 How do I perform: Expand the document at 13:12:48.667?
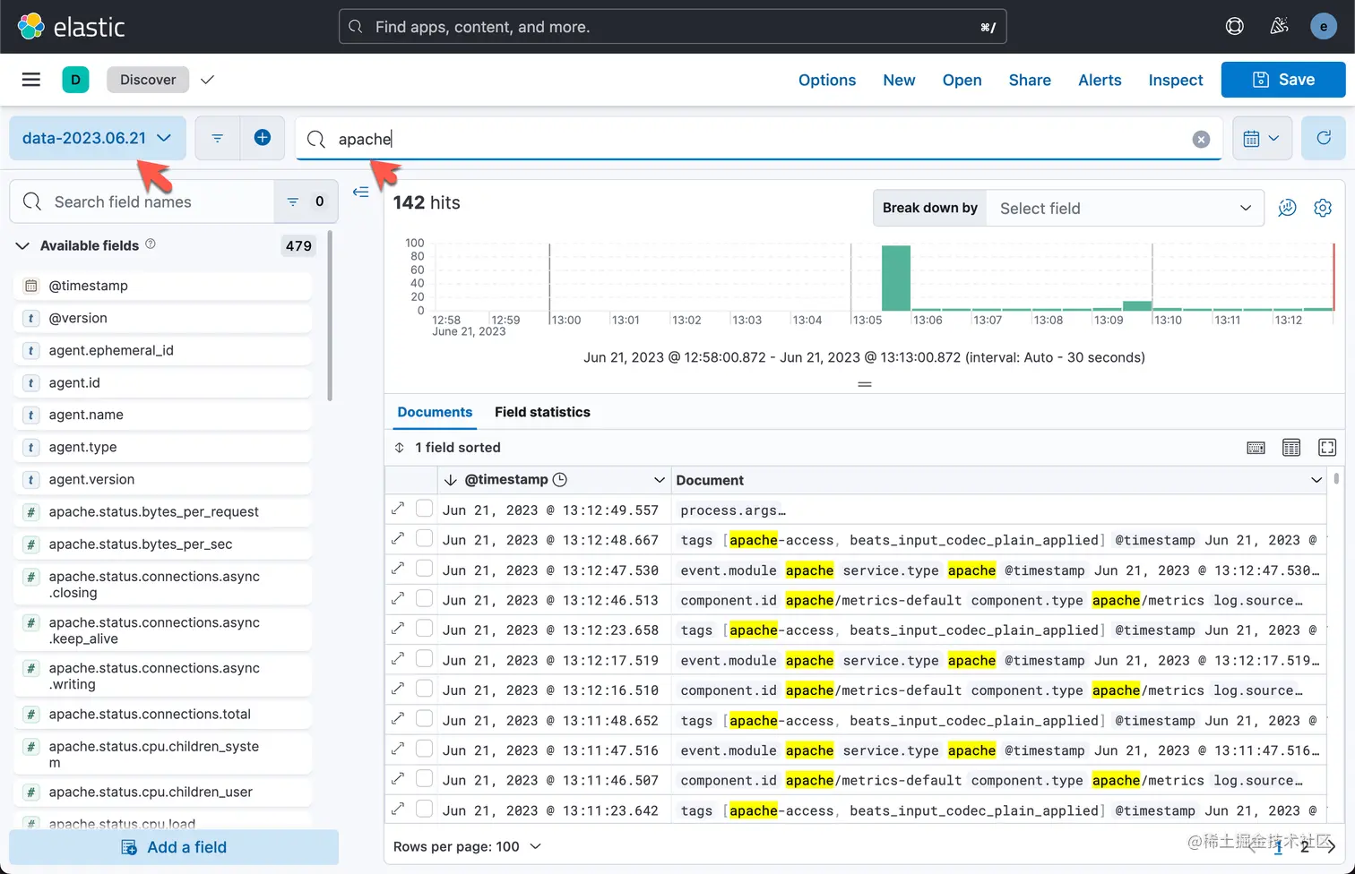[x=398, y=538]
